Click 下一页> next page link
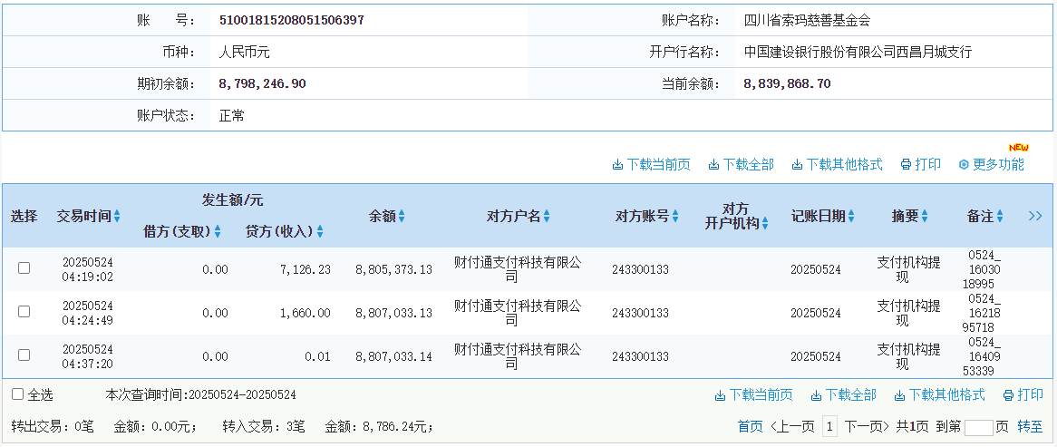Image resolution: width=1057 pixels, height=447 pixels. [867, 426]
